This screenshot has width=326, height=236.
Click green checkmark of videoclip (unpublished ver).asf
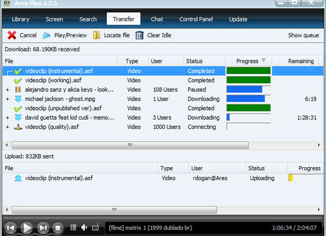tap(18, 108)
